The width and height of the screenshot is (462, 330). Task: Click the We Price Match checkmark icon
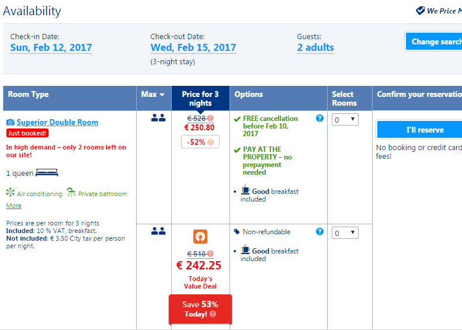[420, 11]
